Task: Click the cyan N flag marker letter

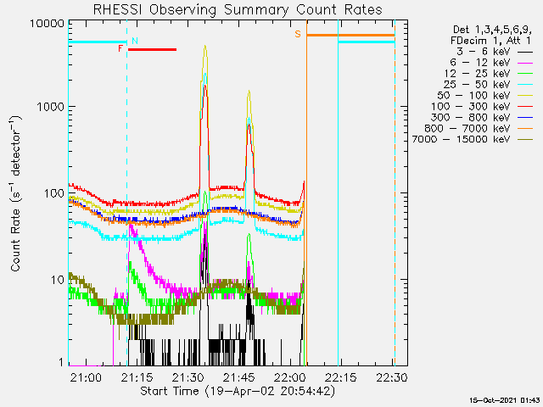Action: coord(135,41)
